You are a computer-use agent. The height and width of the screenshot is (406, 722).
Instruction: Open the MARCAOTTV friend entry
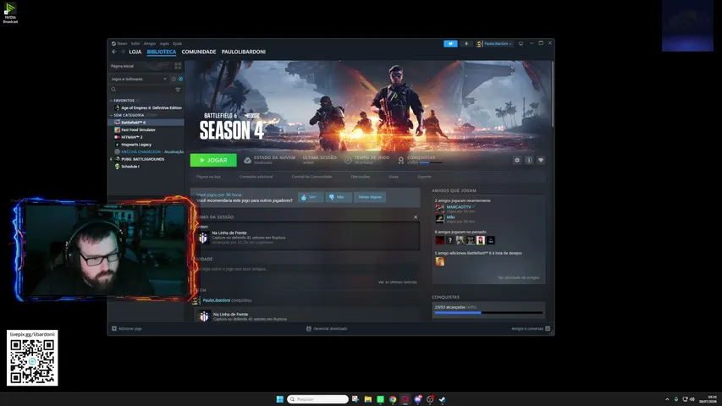coord(458,209)
